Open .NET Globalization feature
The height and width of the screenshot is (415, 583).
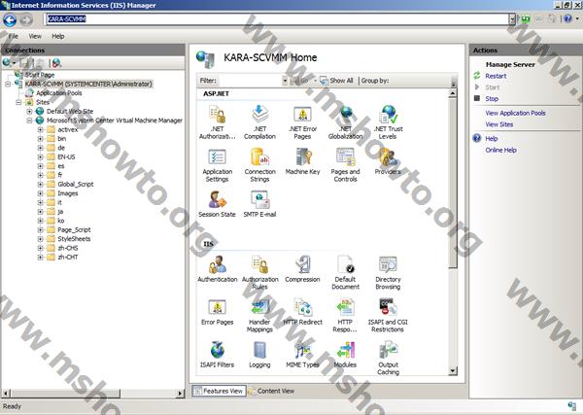click(345, 121)
